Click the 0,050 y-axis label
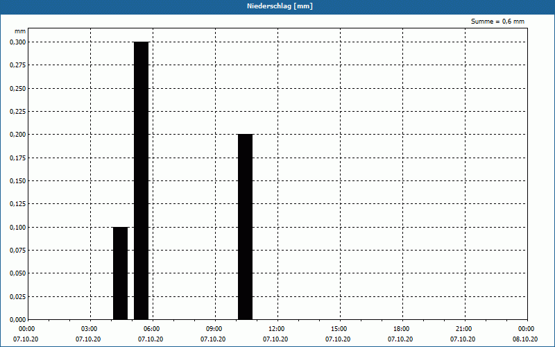555x347 pixels. (x=17, y=273)
